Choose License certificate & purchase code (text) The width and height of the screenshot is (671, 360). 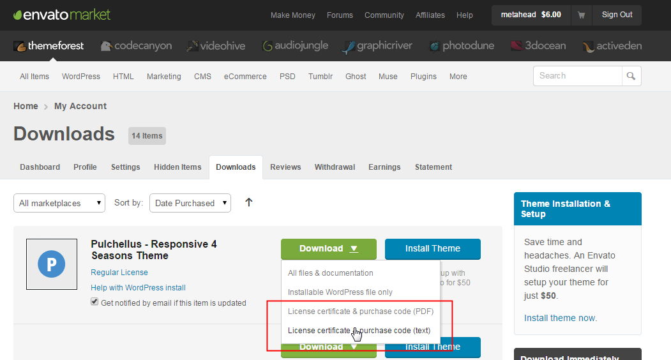pos(360,331)
